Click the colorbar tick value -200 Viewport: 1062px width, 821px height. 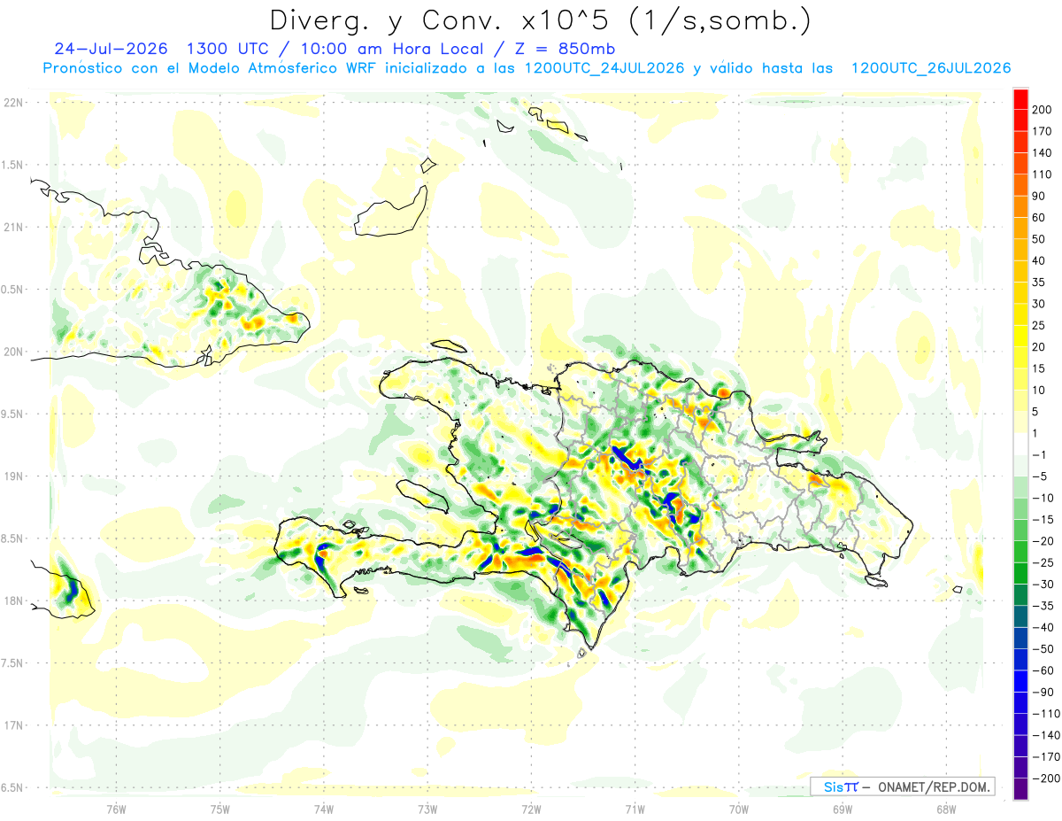tap(1046, 778)
